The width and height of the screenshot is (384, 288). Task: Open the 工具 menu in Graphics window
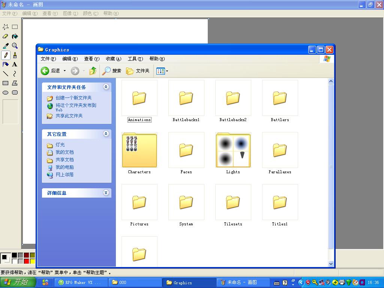point(135,59)
